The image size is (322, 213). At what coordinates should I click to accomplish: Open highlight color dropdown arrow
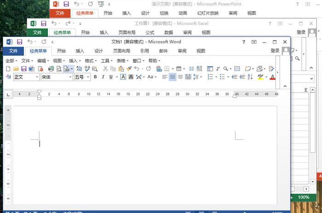(266, 77)
